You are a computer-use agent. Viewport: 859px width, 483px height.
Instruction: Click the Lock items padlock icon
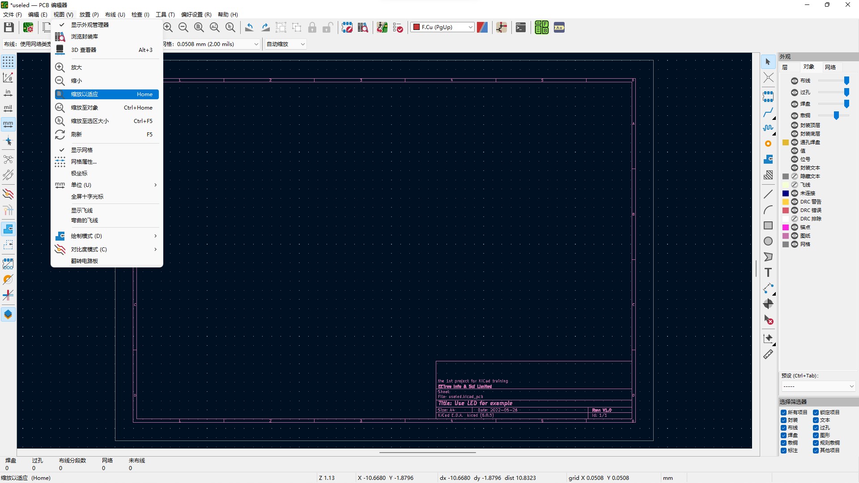(312, 27)
